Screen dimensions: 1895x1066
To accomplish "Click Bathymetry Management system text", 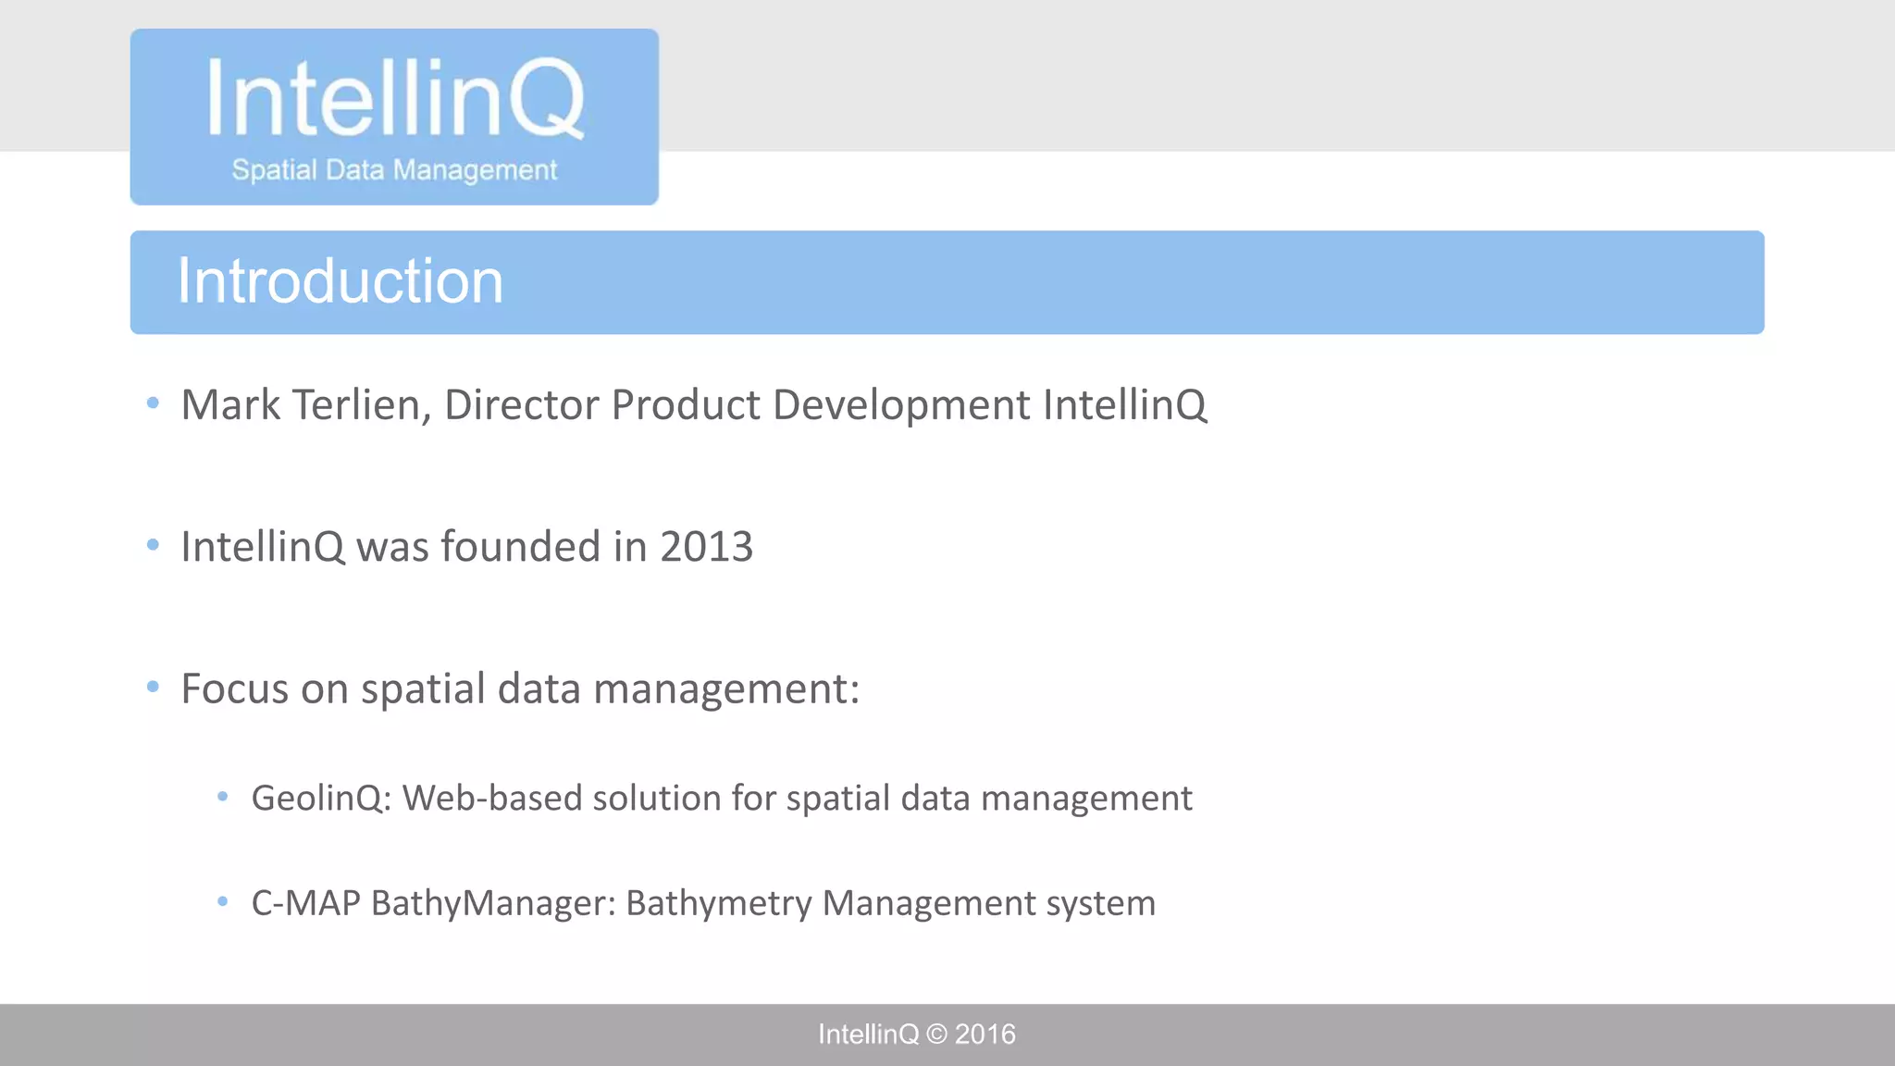I will 890,903.
